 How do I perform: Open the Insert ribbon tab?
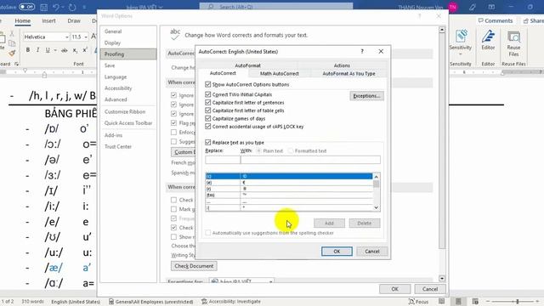click(48, 20)
